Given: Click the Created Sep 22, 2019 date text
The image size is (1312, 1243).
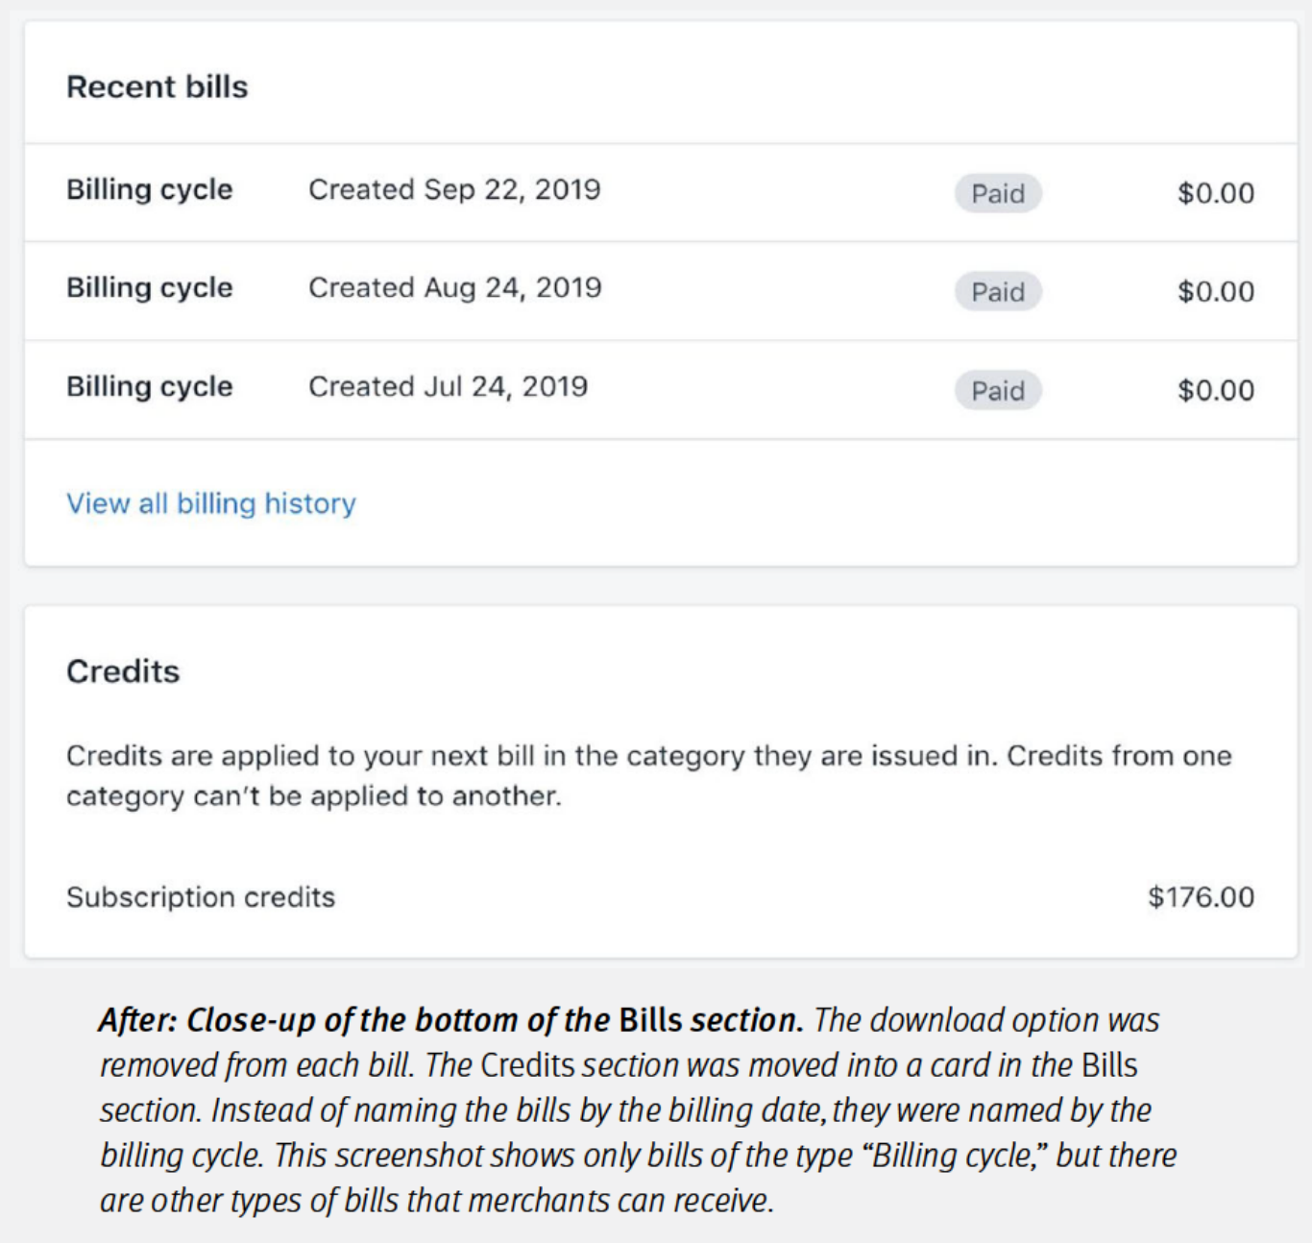Looking at the screenshot, I should pos(454,190).
